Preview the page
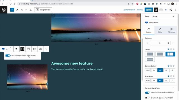The height and width of the screenshot is (100, 179). click(140, 10)
